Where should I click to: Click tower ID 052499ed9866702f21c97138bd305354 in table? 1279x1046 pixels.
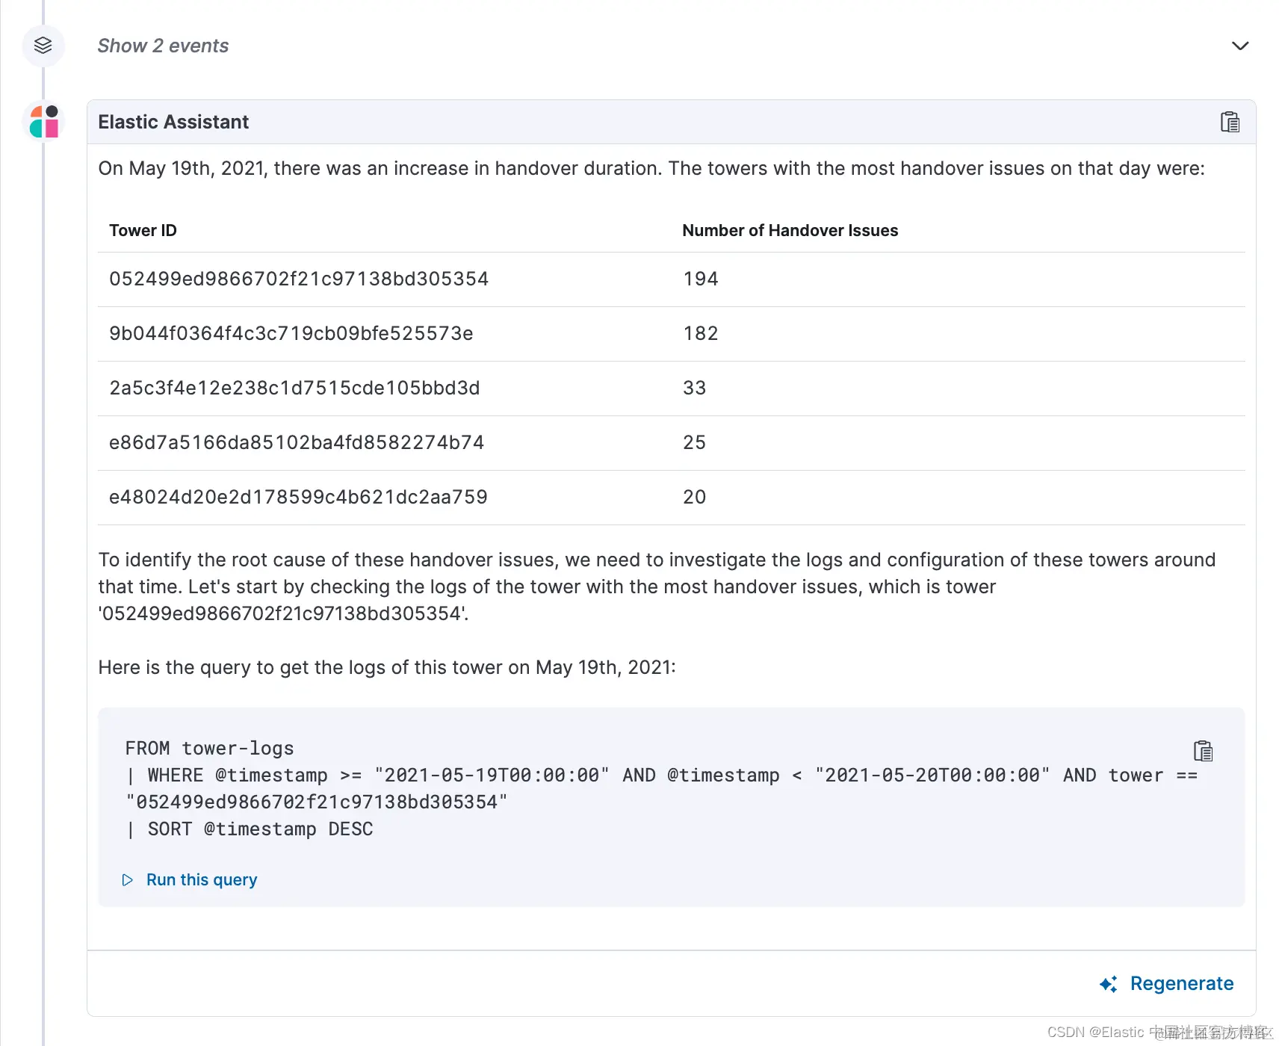(299, 279)
